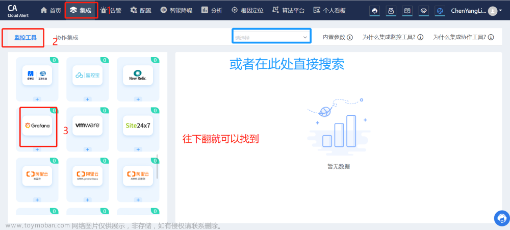Add integration via plus under ARMS-prometheus
Image resolution: width=510 pixels, height=230 pixels.
[88, 200]
